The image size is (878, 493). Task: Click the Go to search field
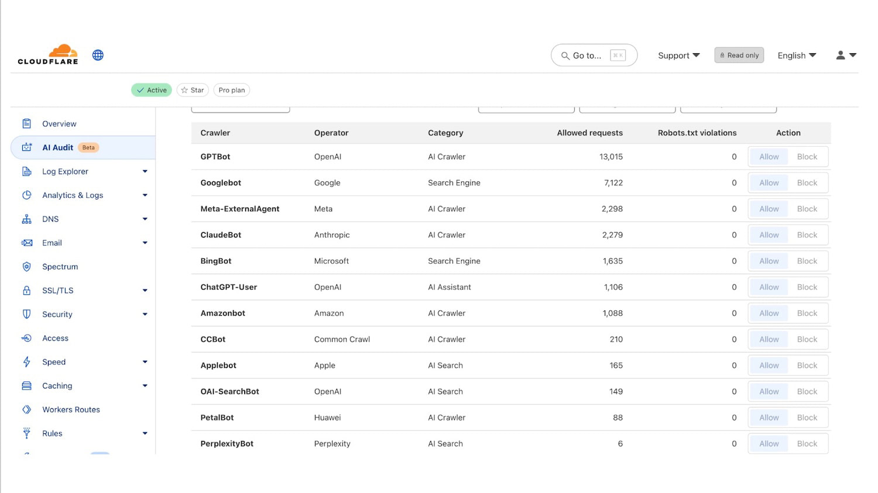click(x=593, y=55)
